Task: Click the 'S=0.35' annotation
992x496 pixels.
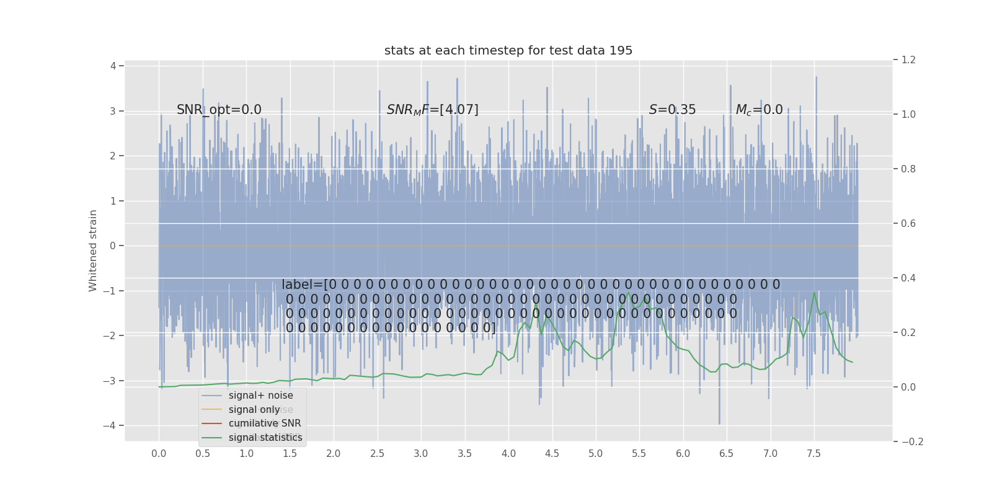Action: click(x=673, y=110)
